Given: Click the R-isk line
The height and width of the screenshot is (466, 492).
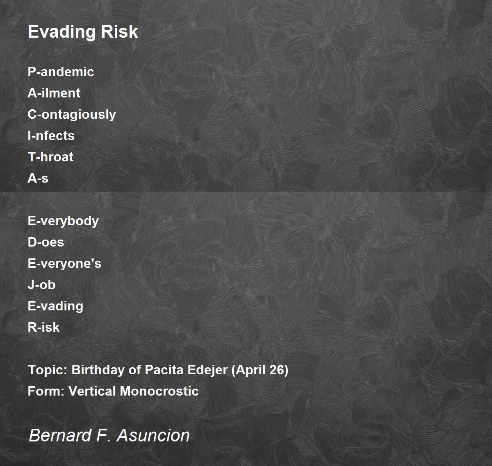Looking at the screenshot, I should pos(43,327).
